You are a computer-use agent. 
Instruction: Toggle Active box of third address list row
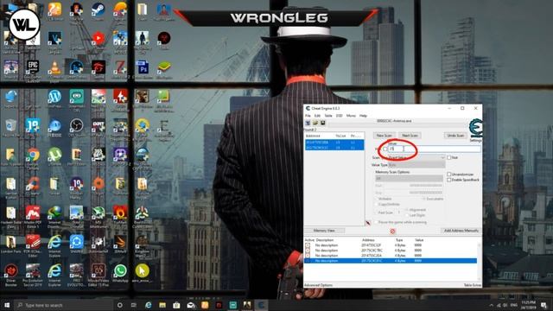pos(308,256)
